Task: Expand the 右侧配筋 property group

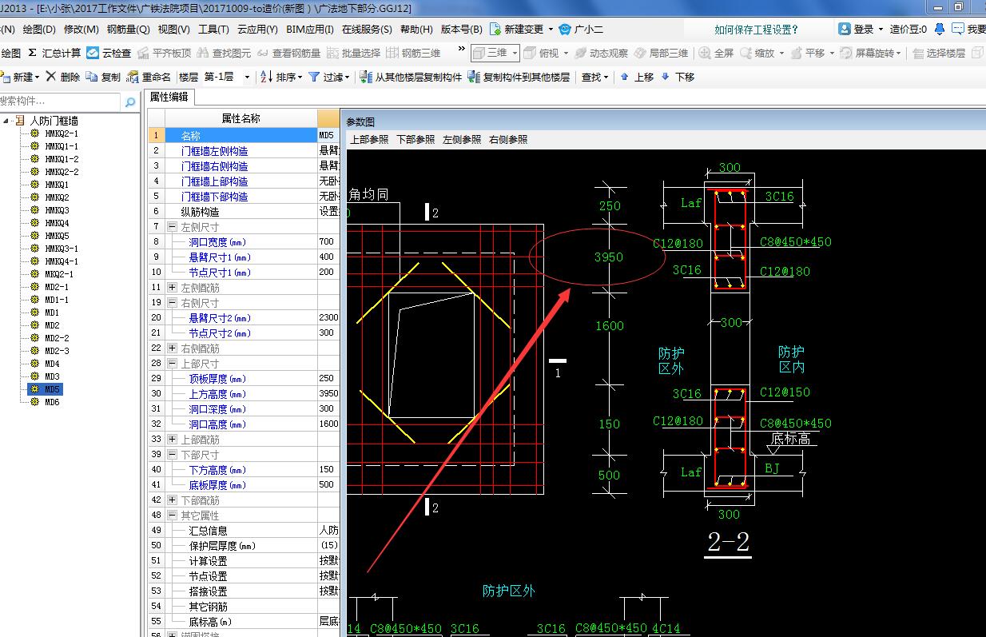Action: point(173,348)
